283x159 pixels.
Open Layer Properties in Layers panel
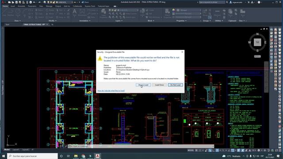pyautogui.click(x=103, y=13)
